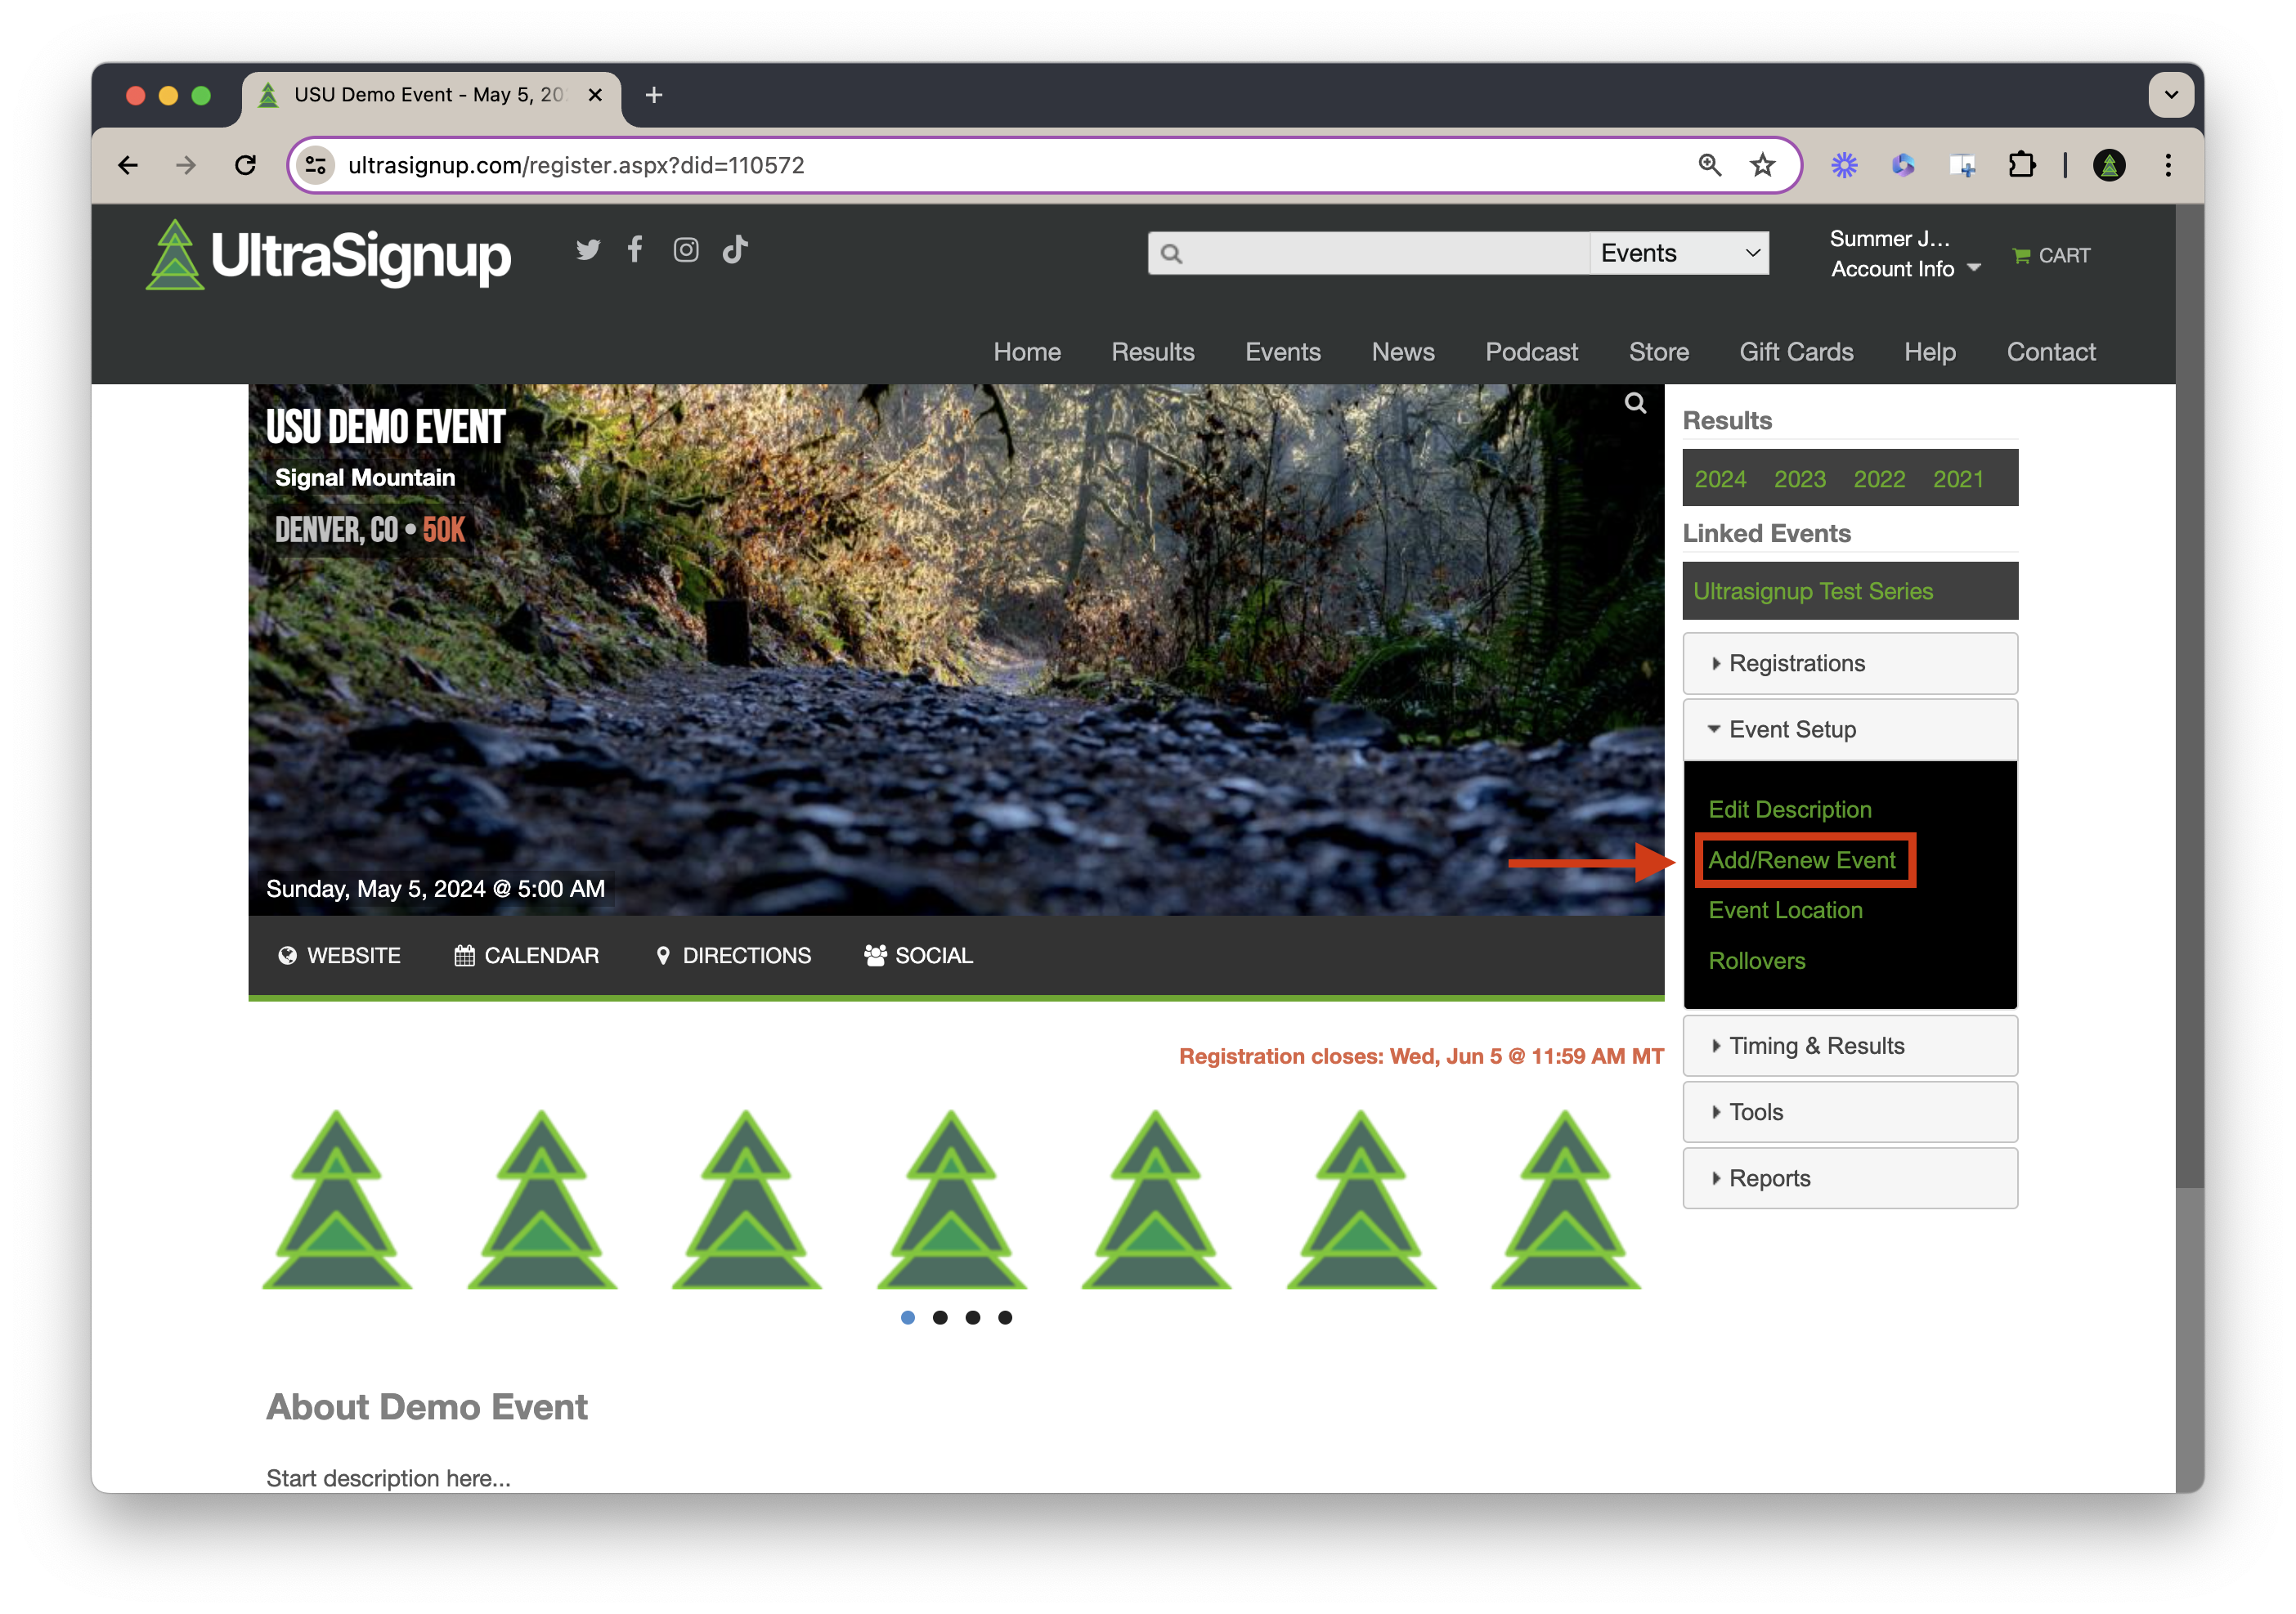Expand the Reports section
This screenshot has width=2296, height=1614.
pos(1850,1178)
